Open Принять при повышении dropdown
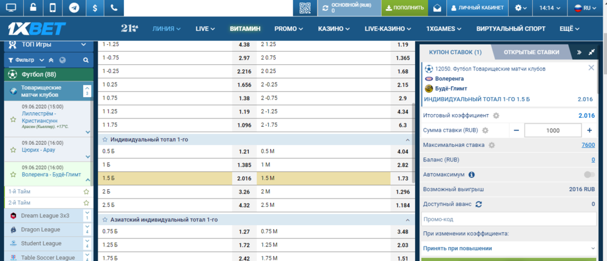Screen dimensions: 607x261 coord(509,248)
